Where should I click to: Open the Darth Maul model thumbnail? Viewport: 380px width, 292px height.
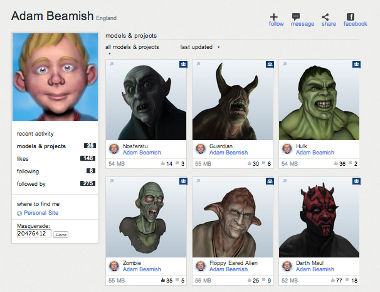[x=319, y=217]
